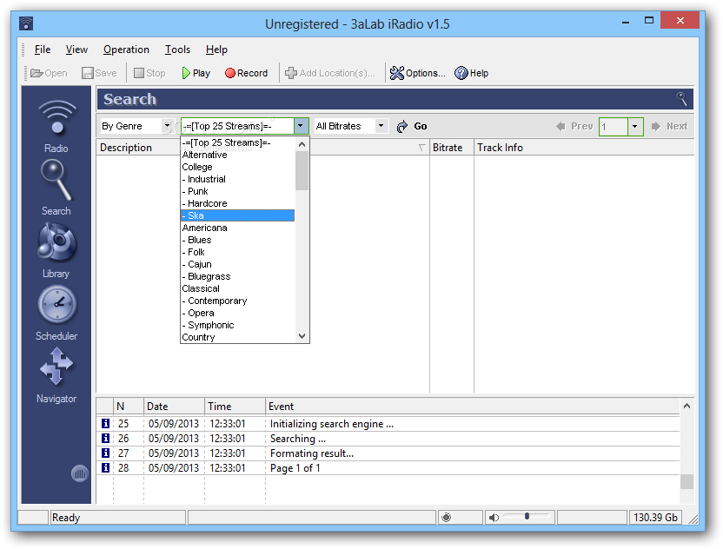
Task: Select Ska in genre list
Action: tap(237, 215)
